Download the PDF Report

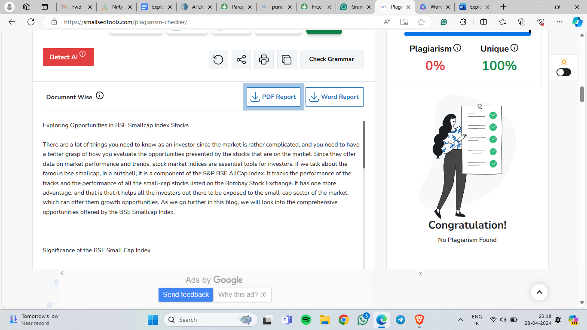pyautogui.click(x=273, y=97)
